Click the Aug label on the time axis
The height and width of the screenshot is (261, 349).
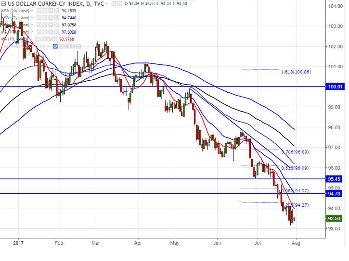[296, 243]
